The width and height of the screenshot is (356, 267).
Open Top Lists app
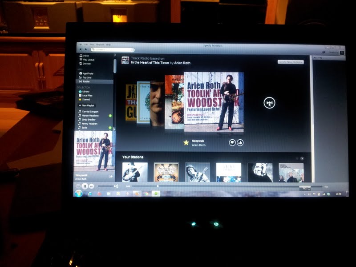[x=85, y=77]
